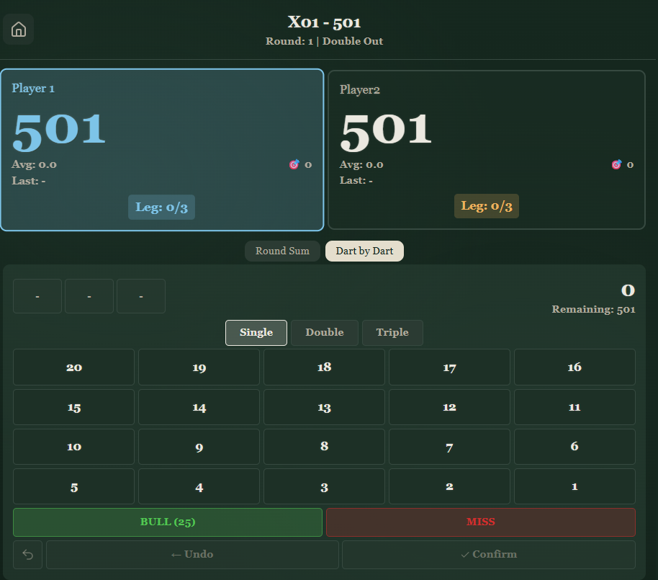Viewport: 658px width, 580px height.
Task: Enable the Double multiplier
Action: click(324, 332)
